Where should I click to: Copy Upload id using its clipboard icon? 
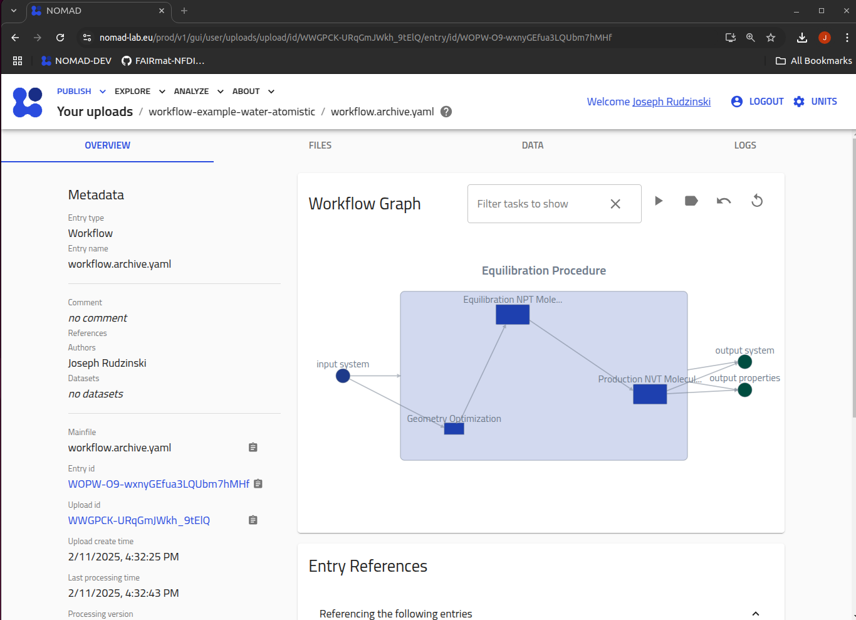[253, 520]
